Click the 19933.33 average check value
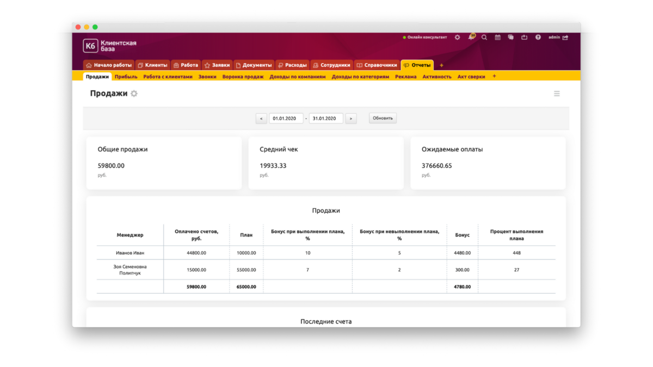The width and height of the screenshot is (653, 367). [273, 166]
